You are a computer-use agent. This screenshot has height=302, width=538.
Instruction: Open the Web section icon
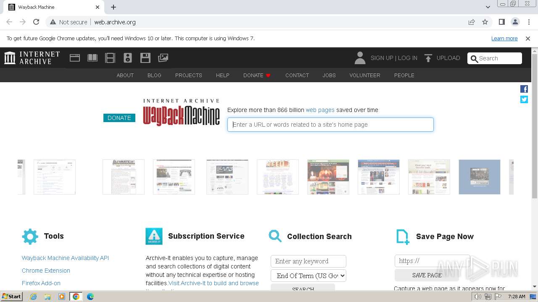pos(75,58)
